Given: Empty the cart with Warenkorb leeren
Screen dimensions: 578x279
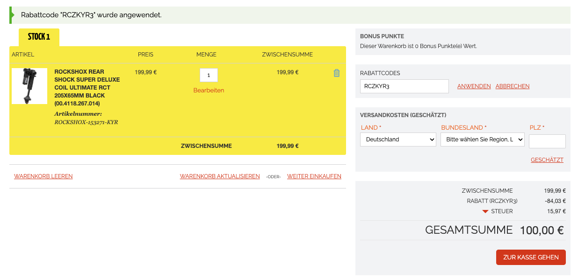Looking at the screenshot, I should click(x=43, y=176).
